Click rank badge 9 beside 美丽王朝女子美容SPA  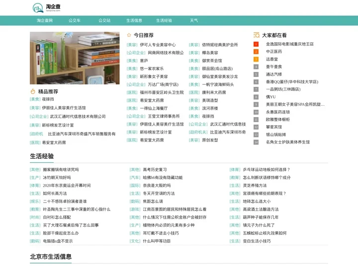(x=256, y=104)
